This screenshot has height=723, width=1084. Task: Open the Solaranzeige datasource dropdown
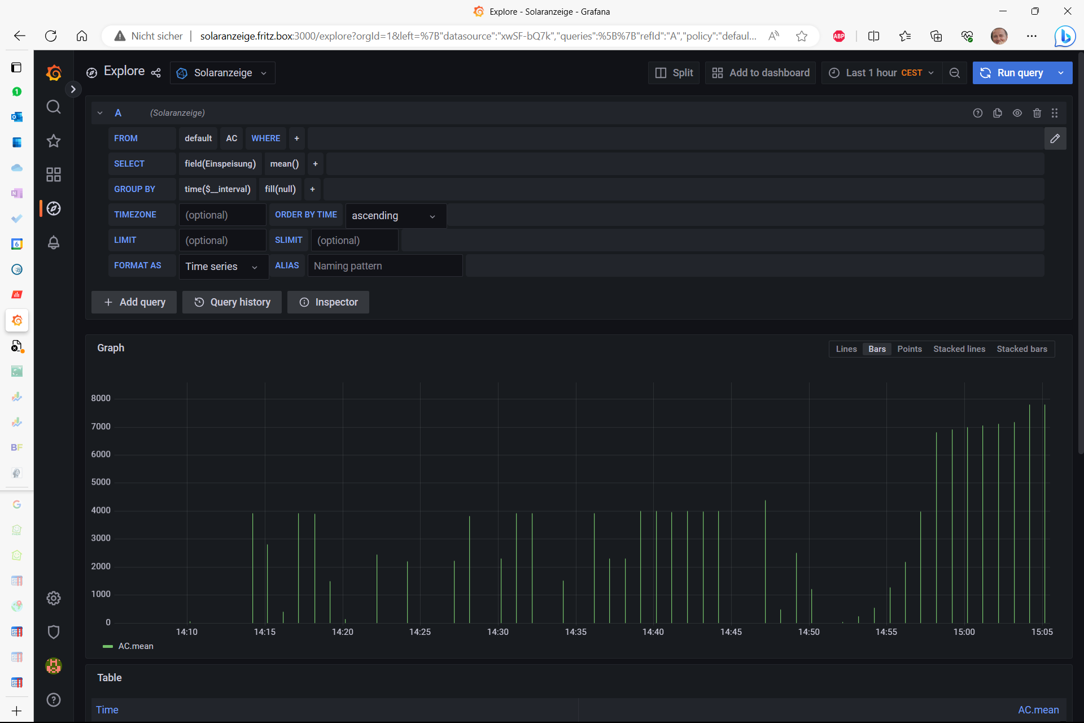[x=222, y=73]
